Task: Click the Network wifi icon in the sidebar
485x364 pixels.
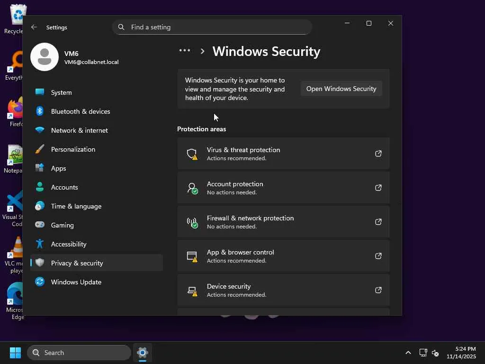Action: [40, 130]
